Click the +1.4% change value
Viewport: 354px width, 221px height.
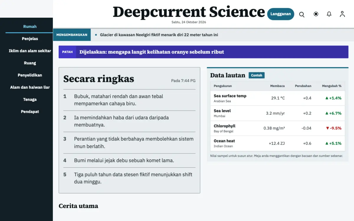tap(333, 98)
